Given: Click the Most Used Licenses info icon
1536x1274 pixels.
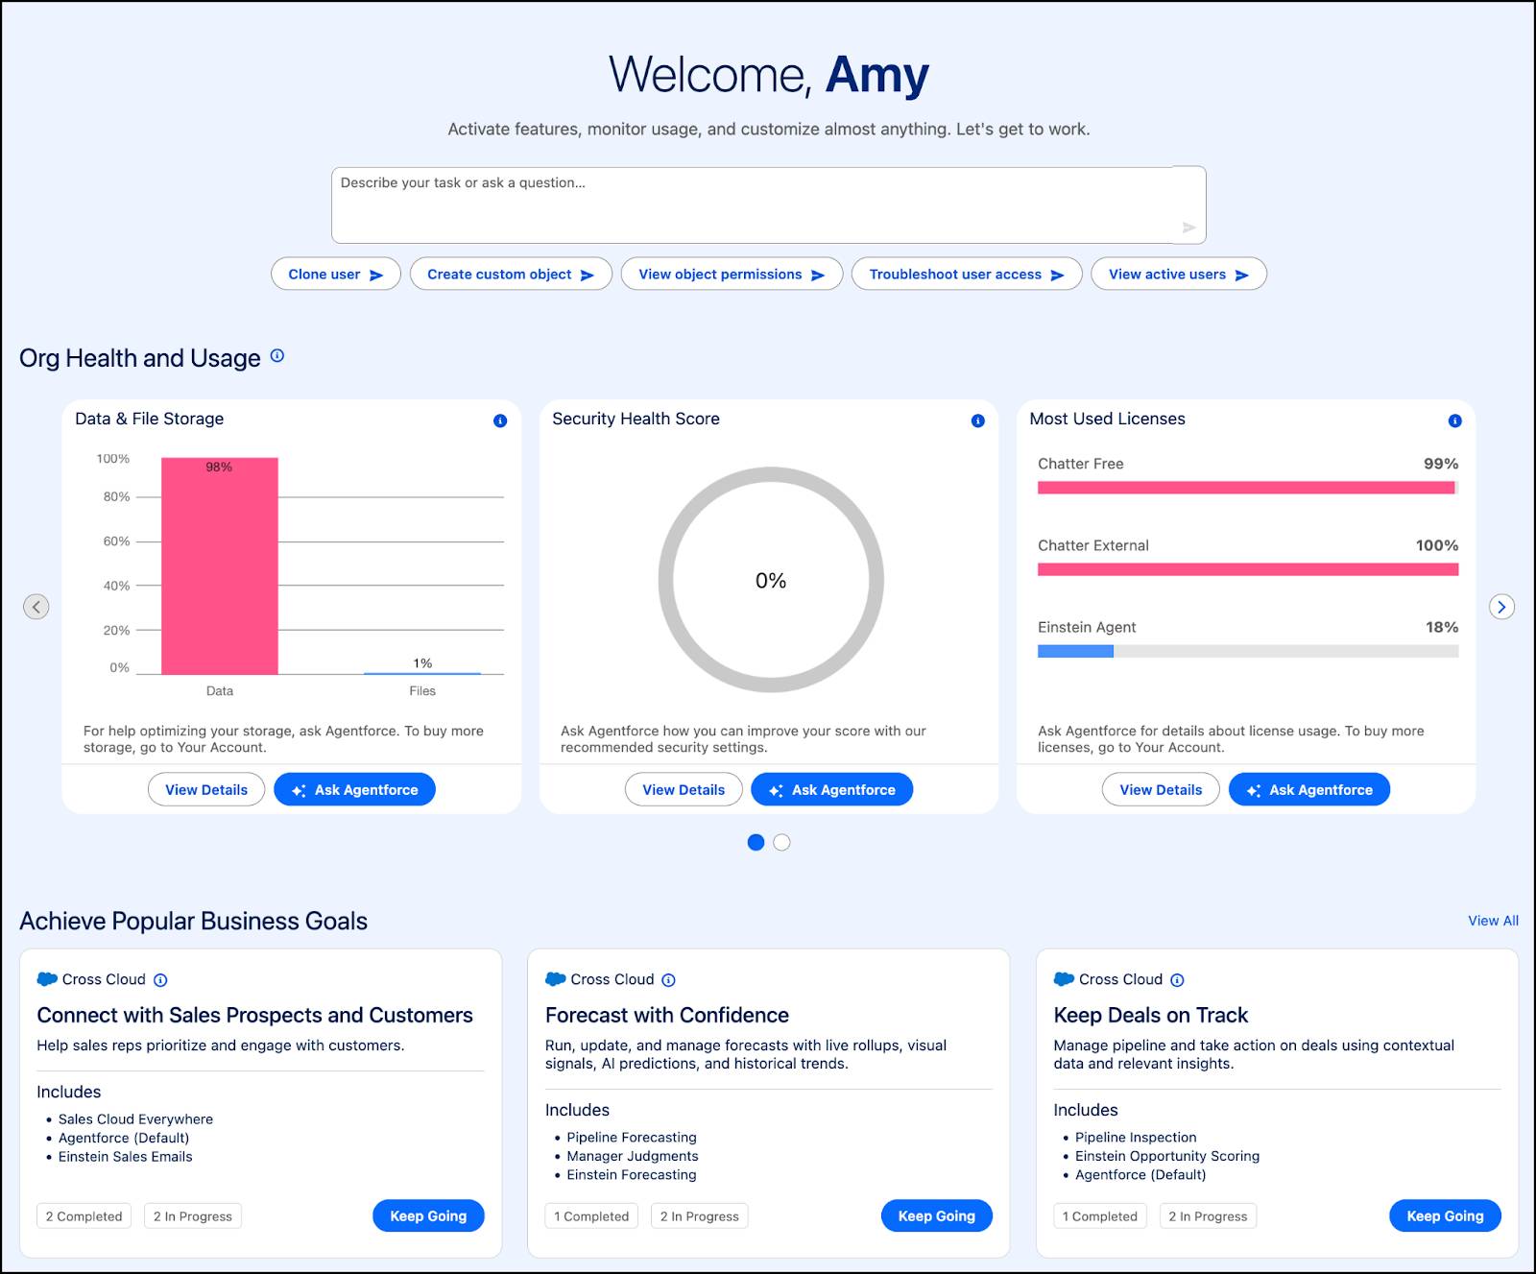Looking at the screenshot, I should [x=1454, y=420].
